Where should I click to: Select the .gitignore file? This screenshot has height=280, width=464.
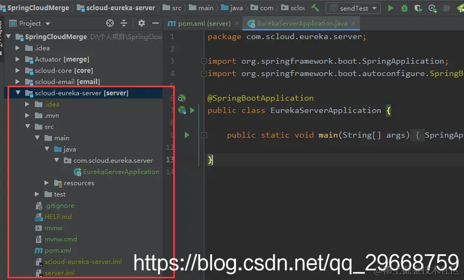[x=60, y=206]
